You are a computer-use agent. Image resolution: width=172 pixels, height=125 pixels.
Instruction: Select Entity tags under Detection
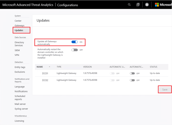pos(20,67)
